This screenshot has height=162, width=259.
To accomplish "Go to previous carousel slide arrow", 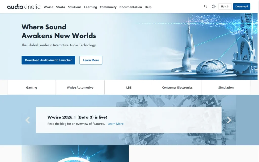I will pos(28,120).
